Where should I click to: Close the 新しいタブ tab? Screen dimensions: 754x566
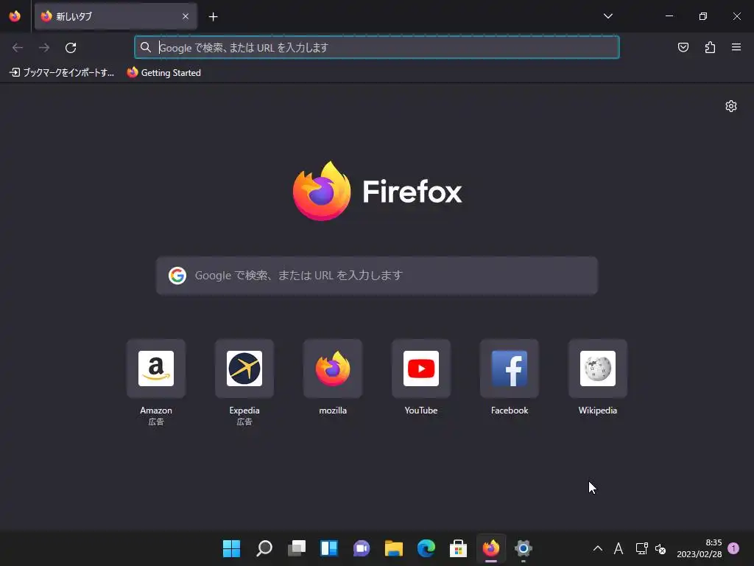point(186,16)
